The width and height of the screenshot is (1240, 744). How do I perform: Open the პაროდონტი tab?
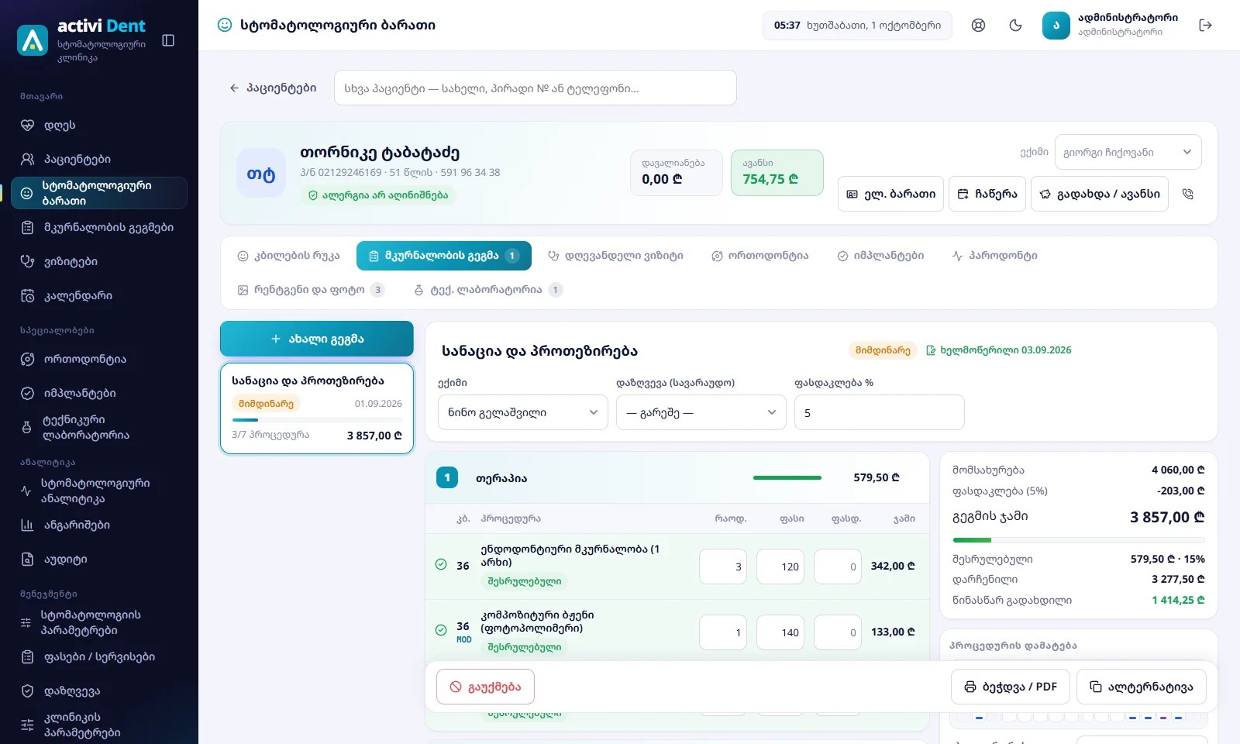coord(994,256)
